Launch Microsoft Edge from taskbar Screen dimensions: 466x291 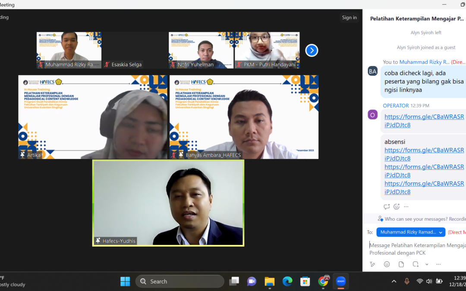287,281
